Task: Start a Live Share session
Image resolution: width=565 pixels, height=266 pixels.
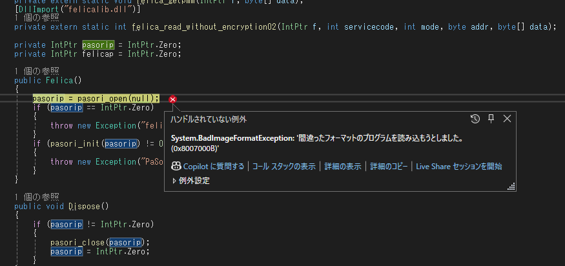Action: [x=458, y=167]
